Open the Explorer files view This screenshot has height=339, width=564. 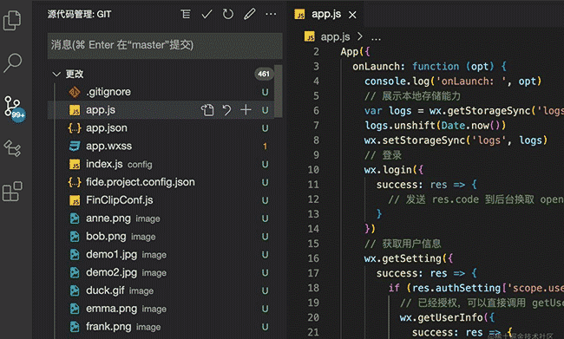[x=12, y=21]
